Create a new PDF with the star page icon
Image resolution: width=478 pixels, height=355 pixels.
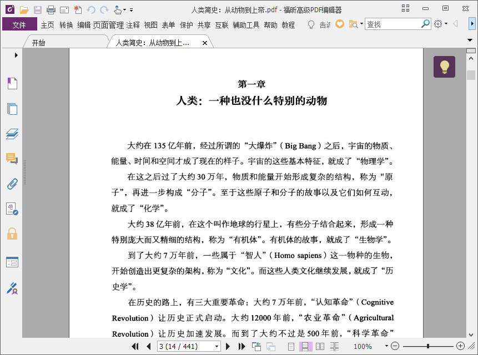(78, 10)
